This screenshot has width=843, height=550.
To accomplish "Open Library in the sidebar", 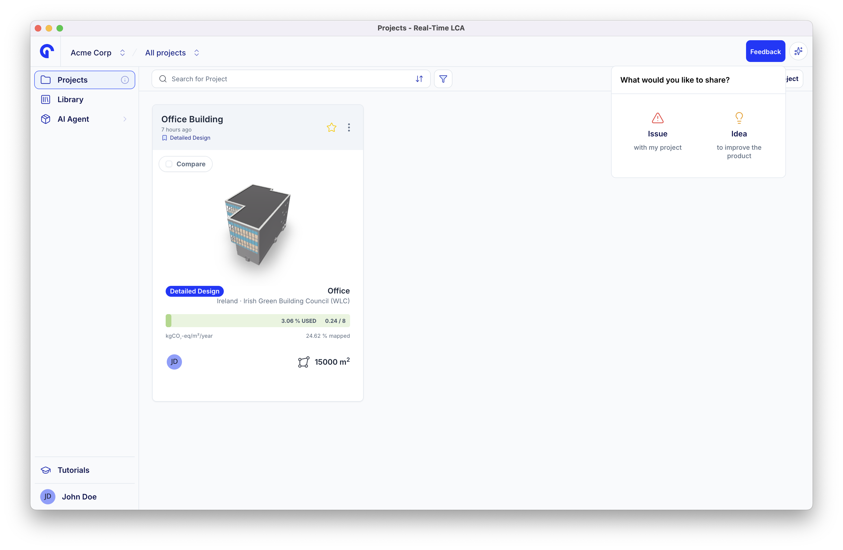I will pos(85,99).
